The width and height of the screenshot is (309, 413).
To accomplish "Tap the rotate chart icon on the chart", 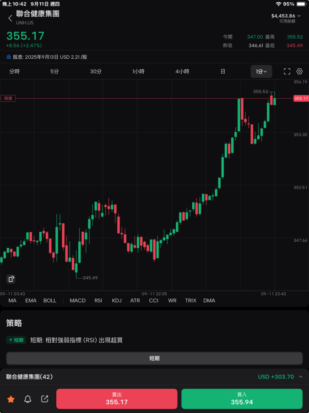I will click(11, 279).
